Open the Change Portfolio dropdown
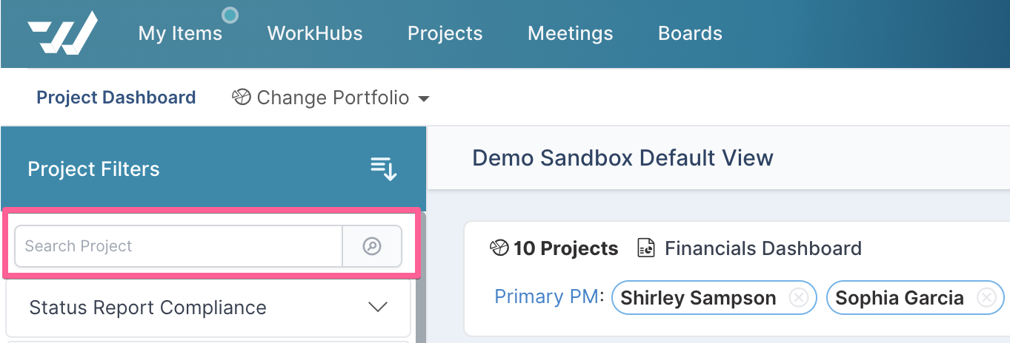 click(331, 98)
